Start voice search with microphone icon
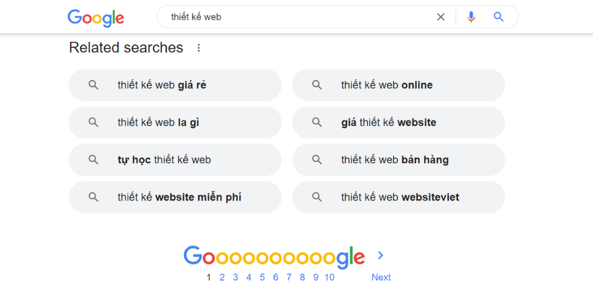 click(x=471, y=17)
